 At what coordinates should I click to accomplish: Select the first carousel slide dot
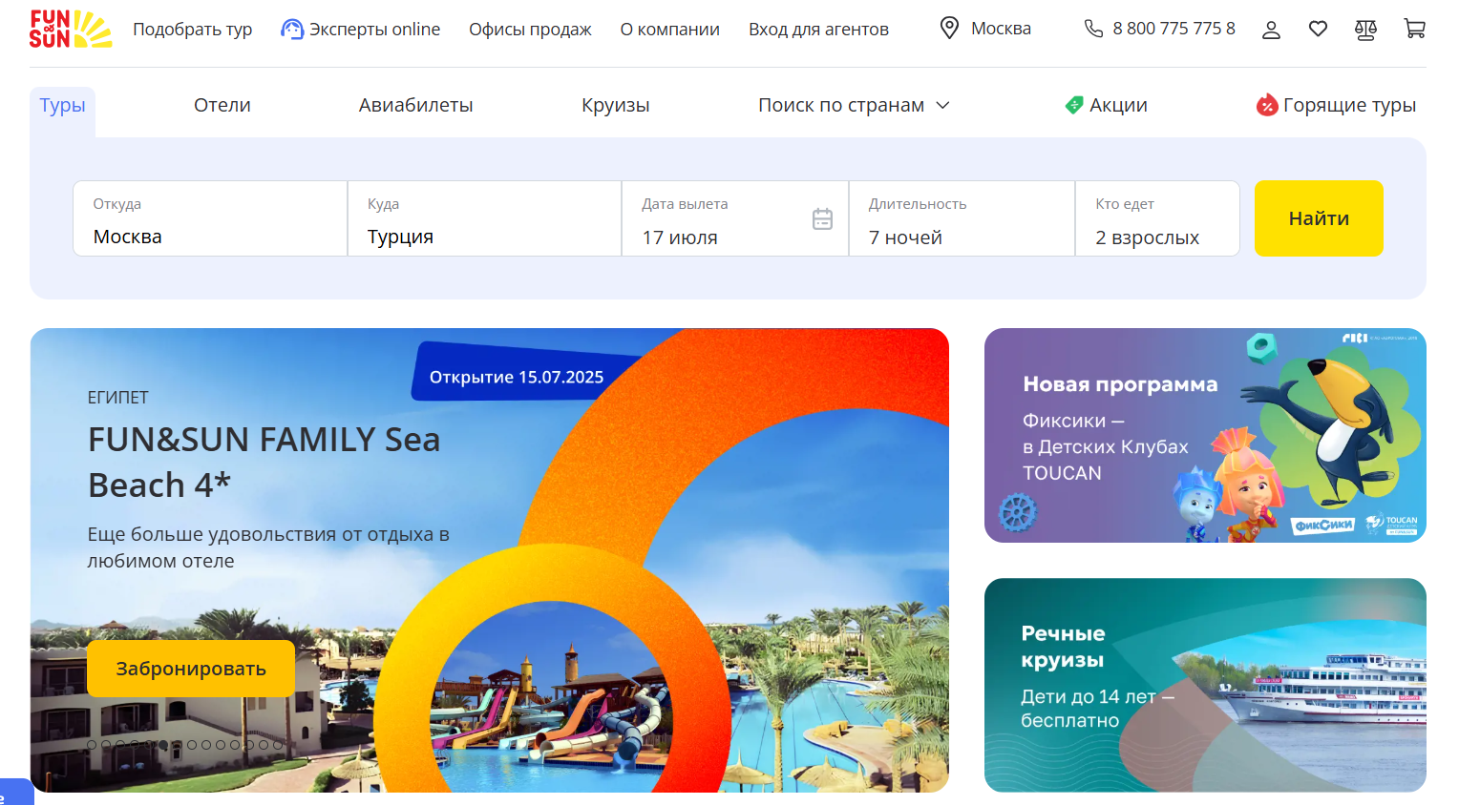click(x=92, y=745)
